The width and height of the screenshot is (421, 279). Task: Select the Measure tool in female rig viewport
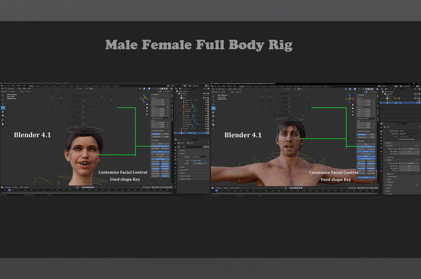pos(3,124)
